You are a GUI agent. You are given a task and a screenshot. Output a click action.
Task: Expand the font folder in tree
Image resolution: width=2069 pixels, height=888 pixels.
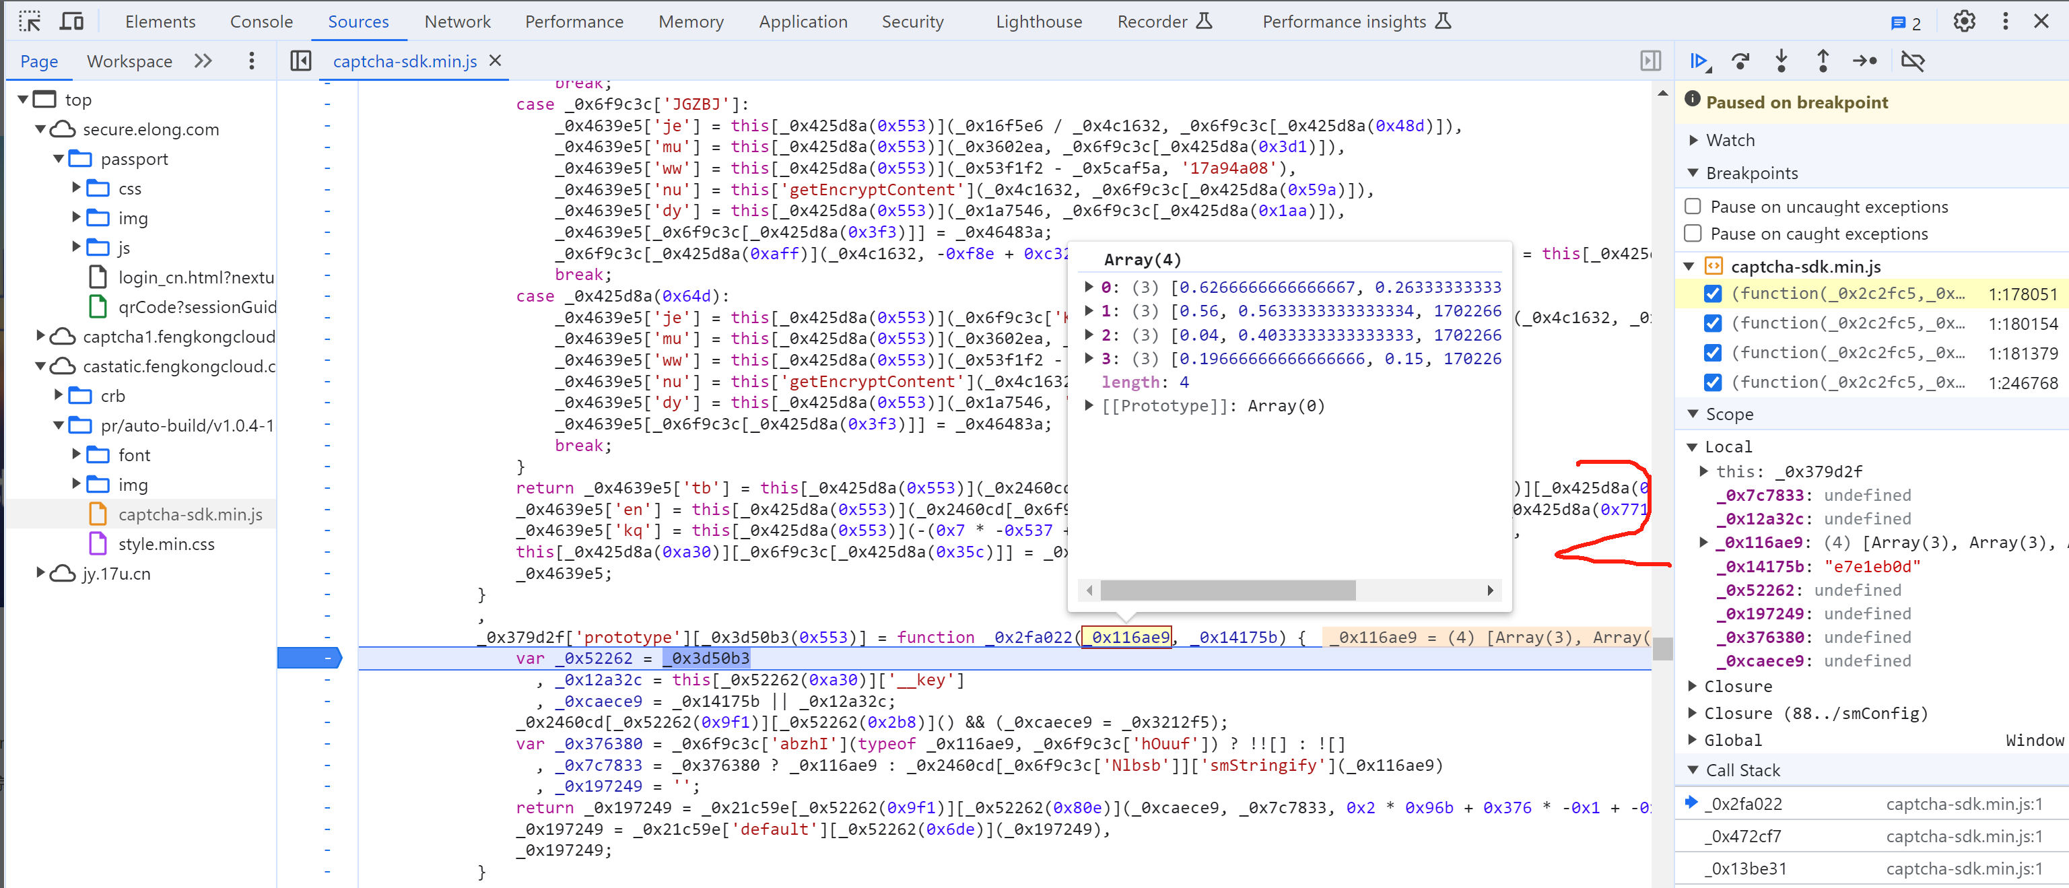[76, 454]
